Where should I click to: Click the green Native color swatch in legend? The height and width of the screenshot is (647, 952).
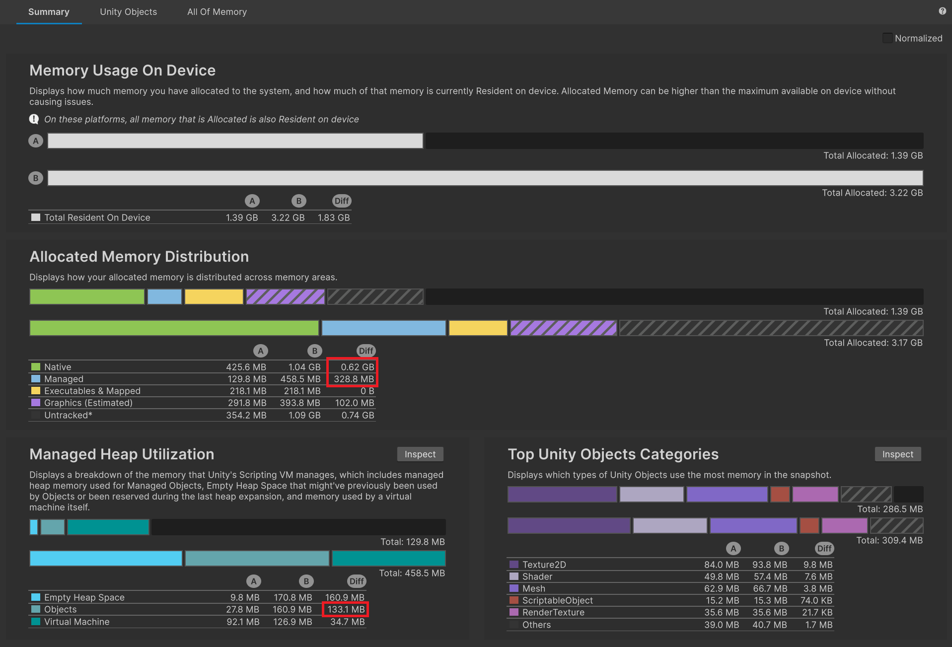36,367
